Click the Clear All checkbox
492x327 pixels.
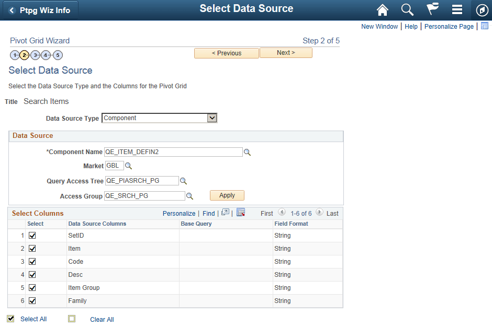tap(72, 318)
